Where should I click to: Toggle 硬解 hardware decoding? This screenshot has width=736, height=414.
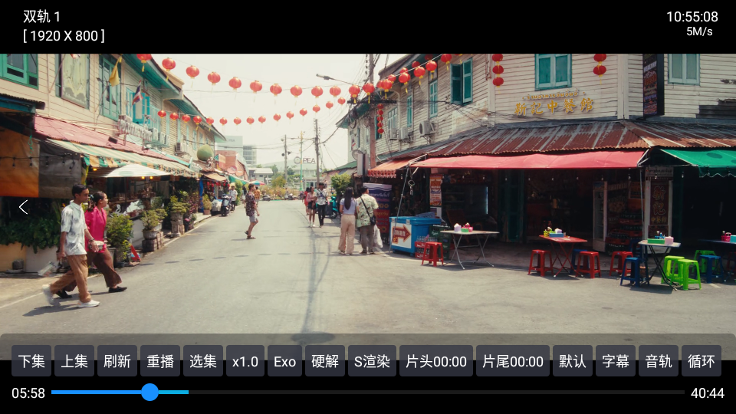pos(325,361)
